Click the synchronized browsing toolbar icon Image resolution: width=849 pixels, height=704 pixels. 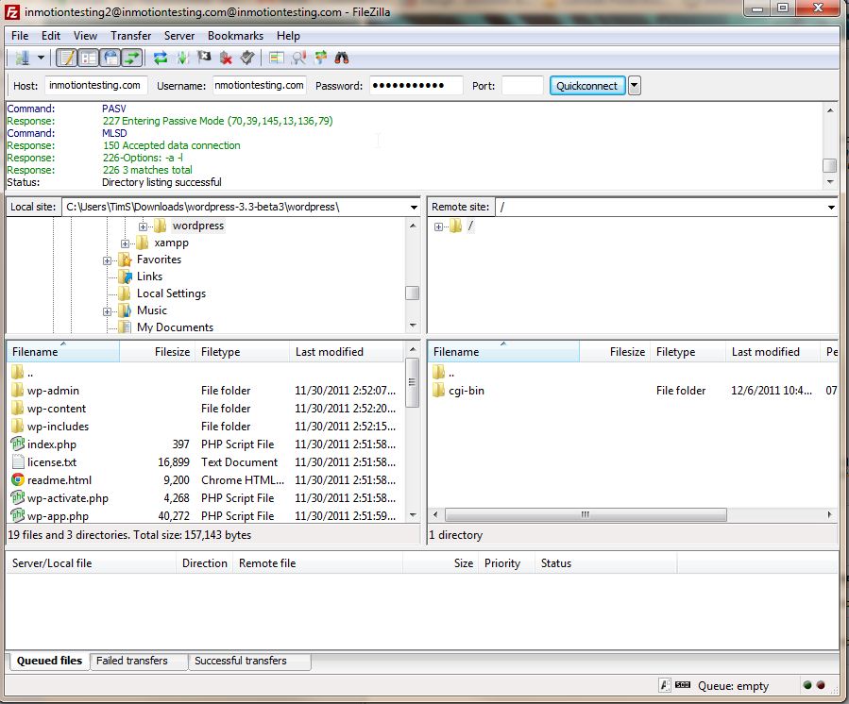pos(320,58)
